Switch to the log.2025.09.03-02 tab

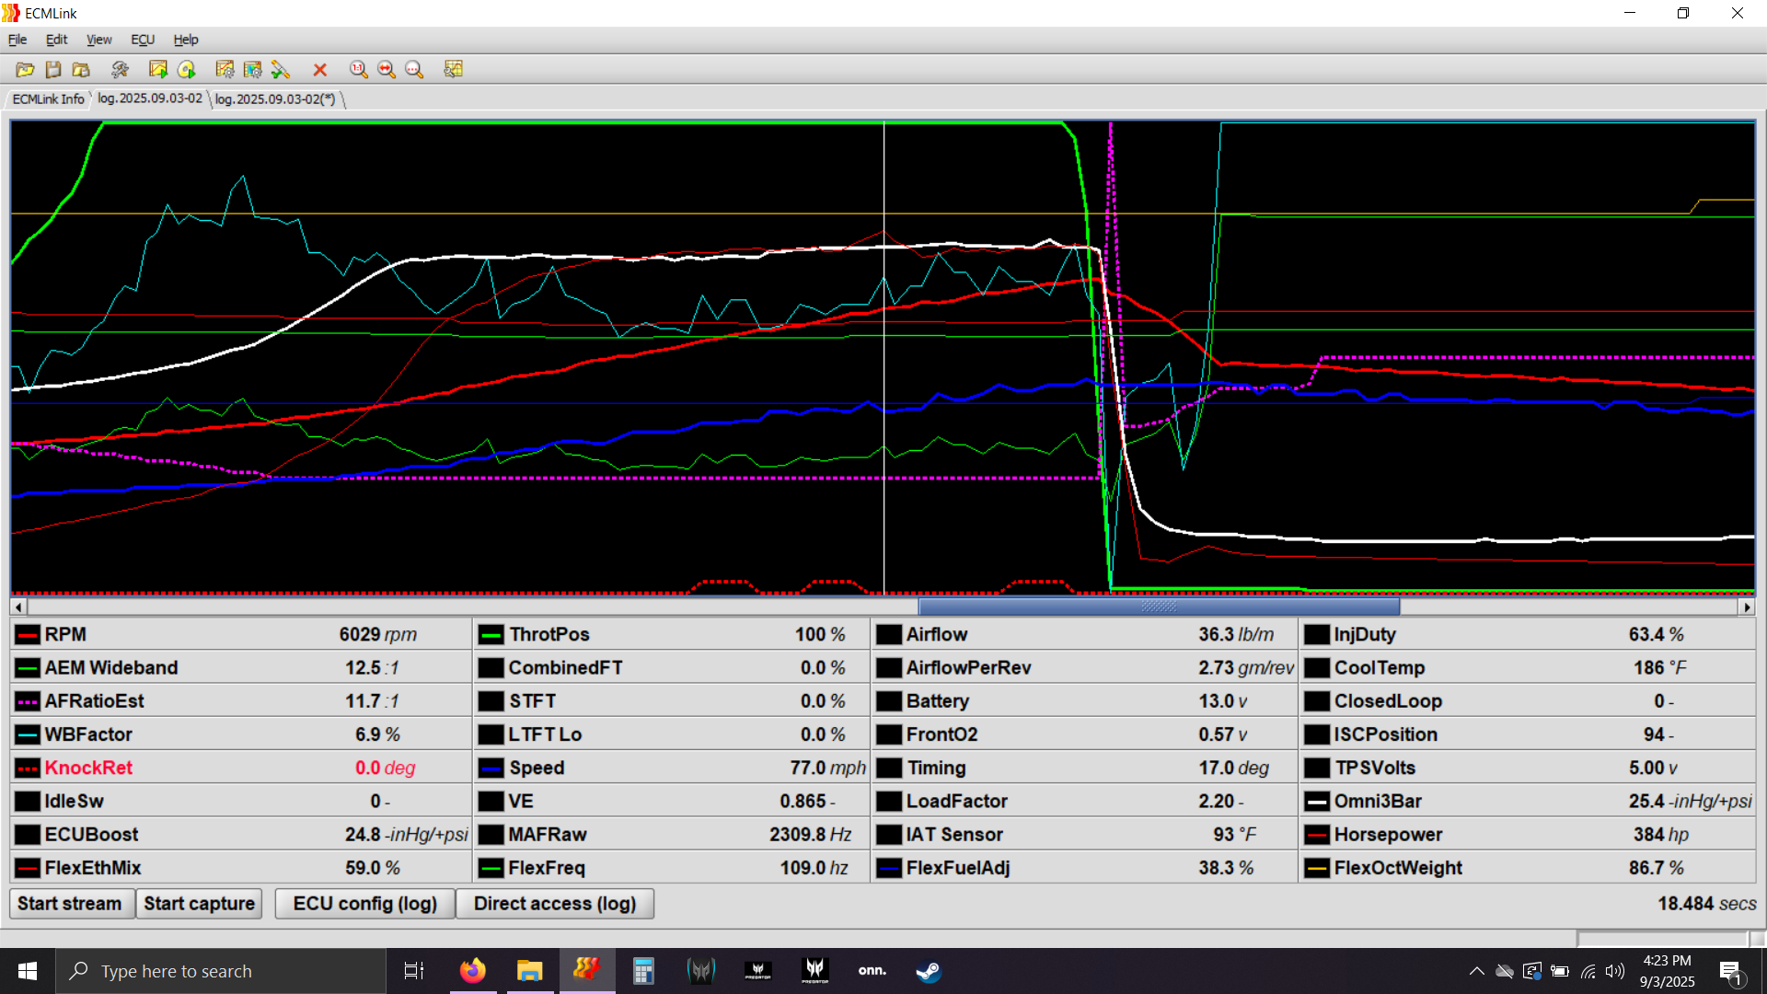click(150, 98)
